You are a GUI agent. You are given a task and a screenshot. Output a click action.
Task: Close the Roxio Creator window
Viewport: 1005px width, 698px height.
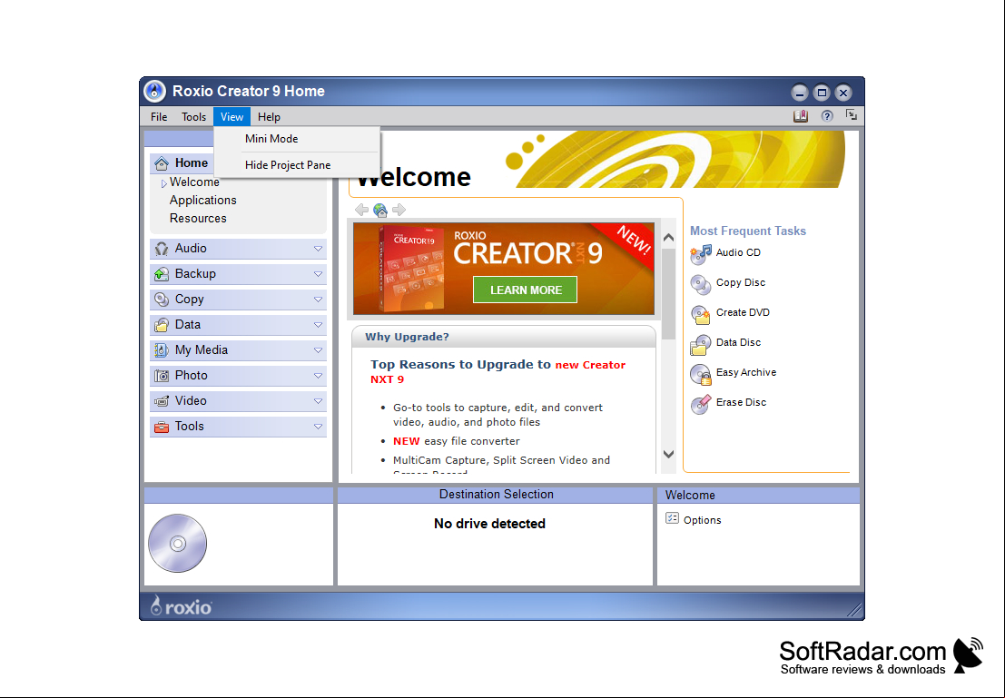click(x=843, y=93)
